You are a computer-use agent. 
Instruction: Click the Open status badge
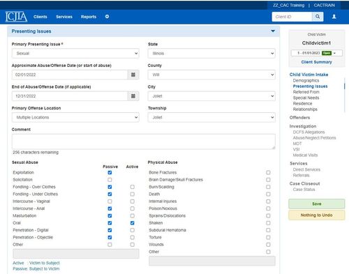[x=327, y=53]
